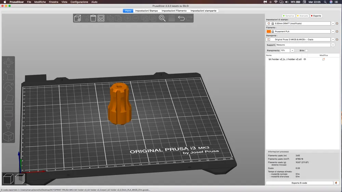Select the Seam painting cube tool
This screenshot has width=342, height=192.
8,137
